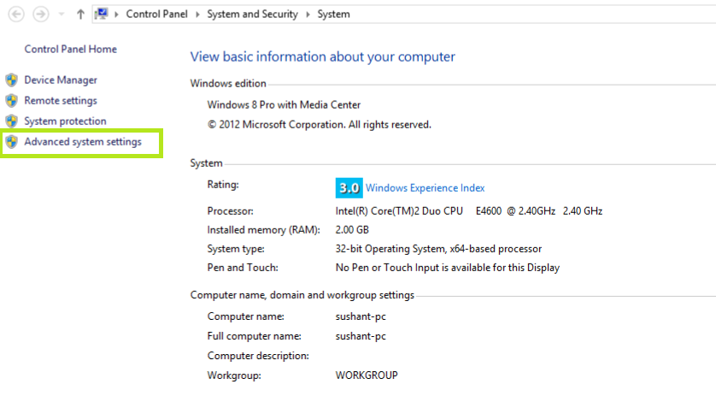Image resolution: width=716 pixels, height=396 pixels.
Task: Open the Device Manager link
Action: pyautogui.click(x=61, y=80)
